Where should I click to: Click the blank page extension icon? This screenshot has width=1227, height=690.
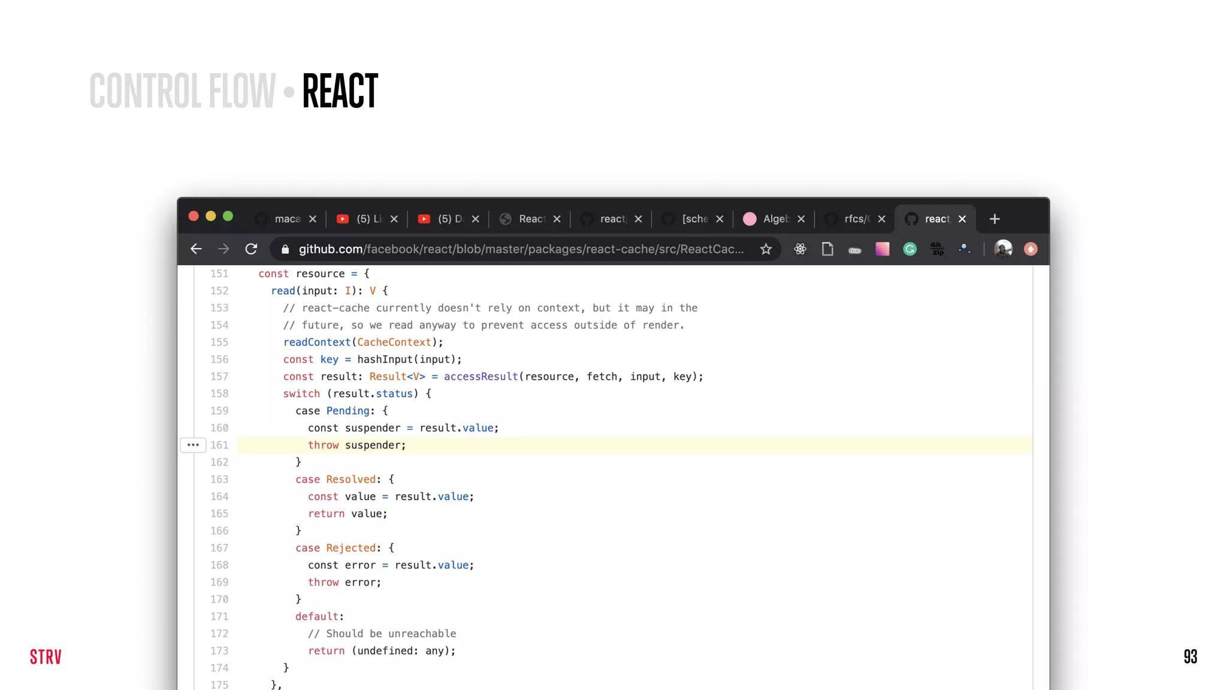pos(827,249)
